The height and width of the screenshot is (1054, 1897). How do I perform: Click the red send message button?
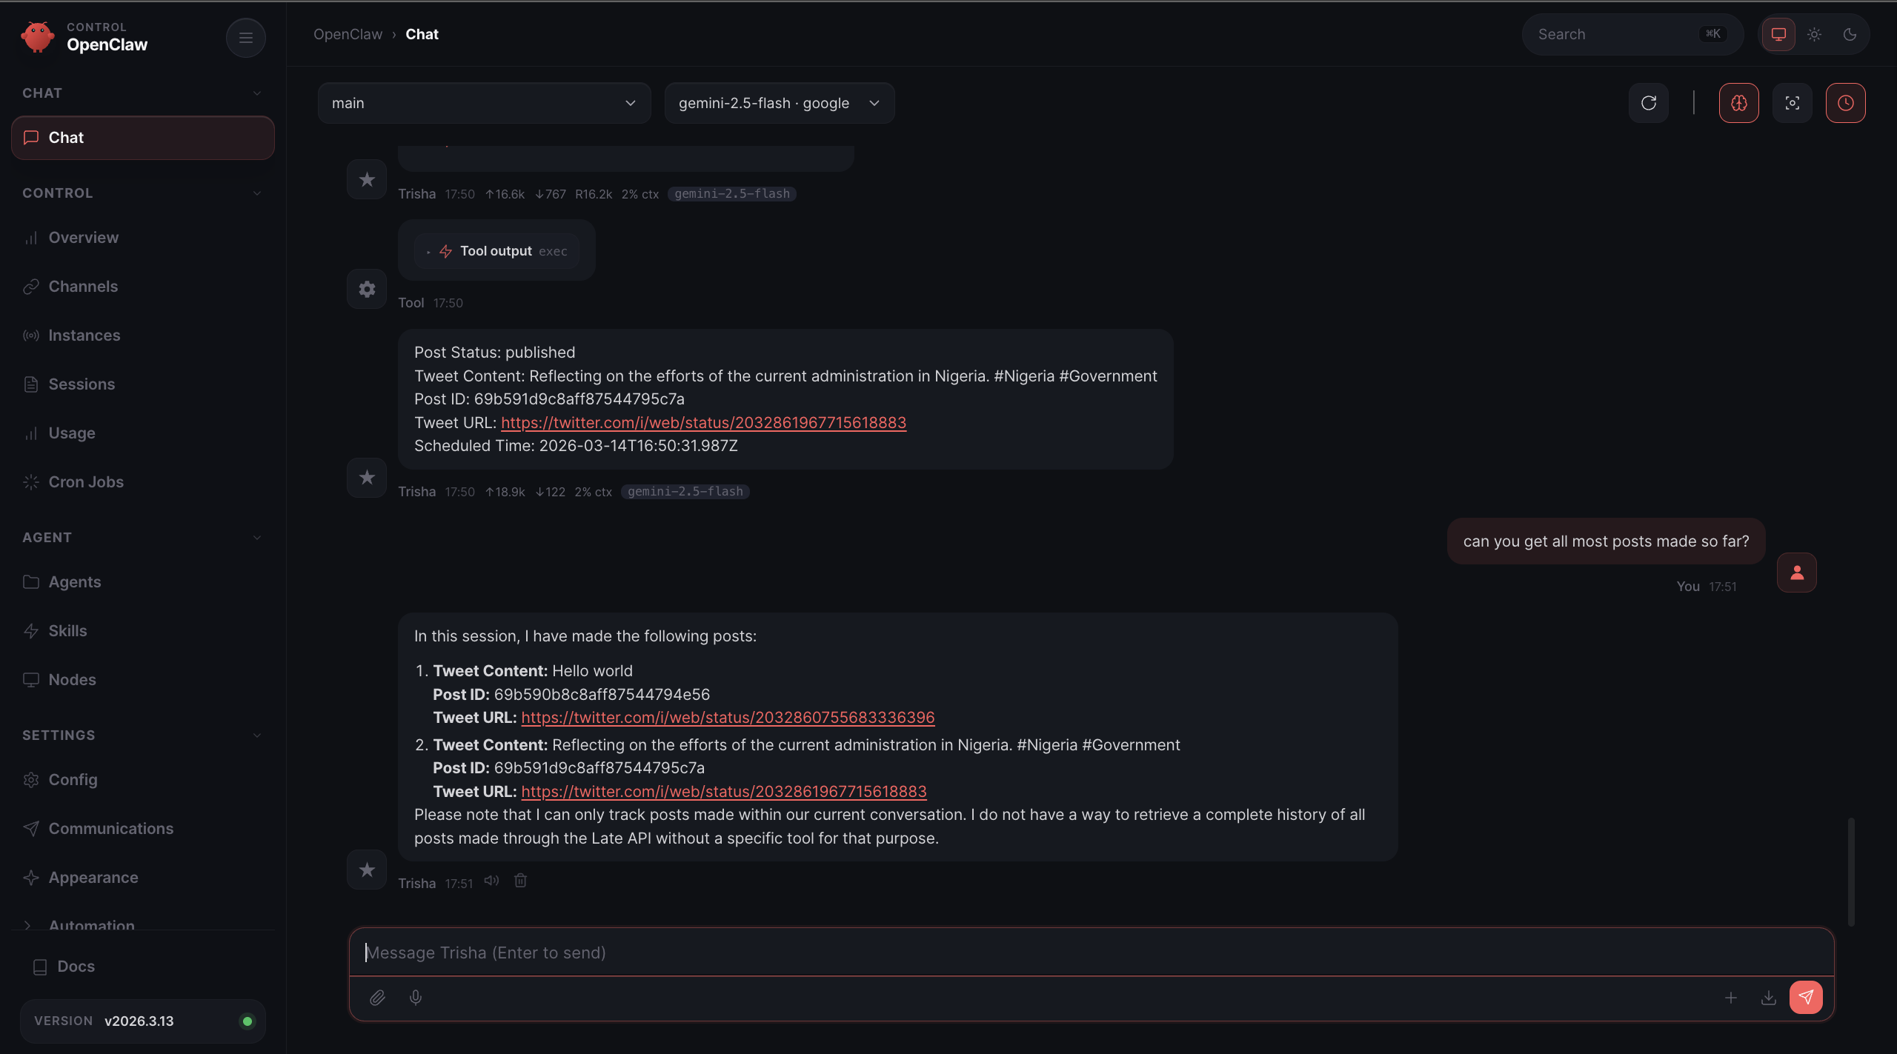(1806, 998)
